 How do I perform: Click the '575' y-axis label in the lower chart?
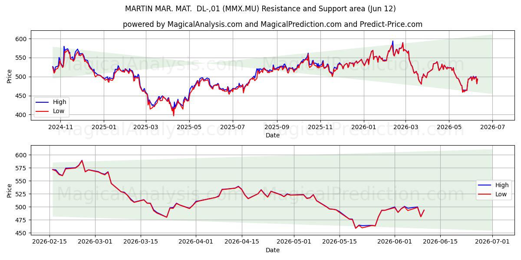(x=22, y=168)
